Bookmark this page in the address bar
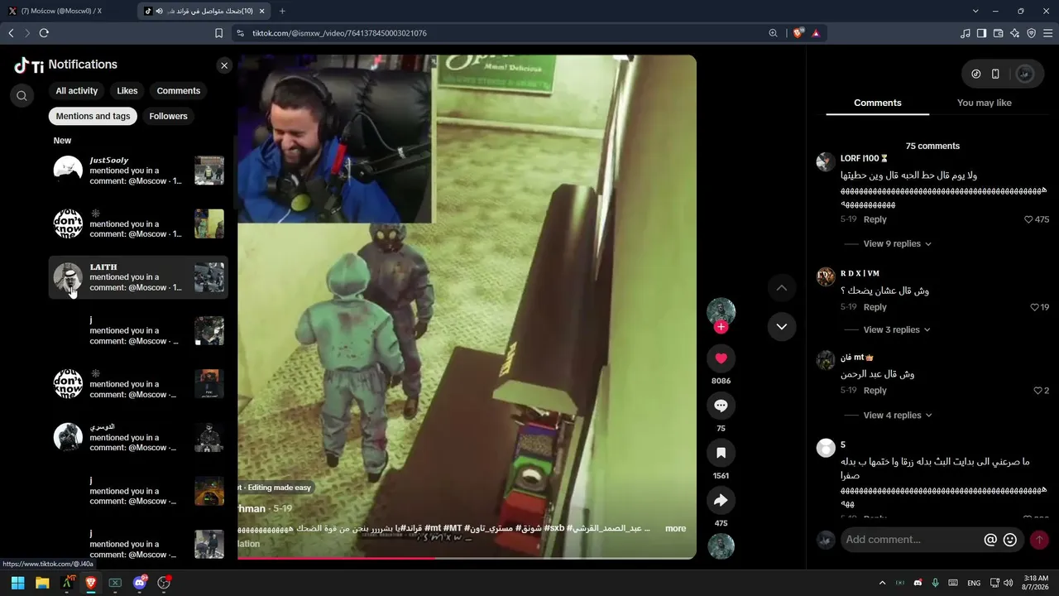The image size is (1059, 596). 218,33
